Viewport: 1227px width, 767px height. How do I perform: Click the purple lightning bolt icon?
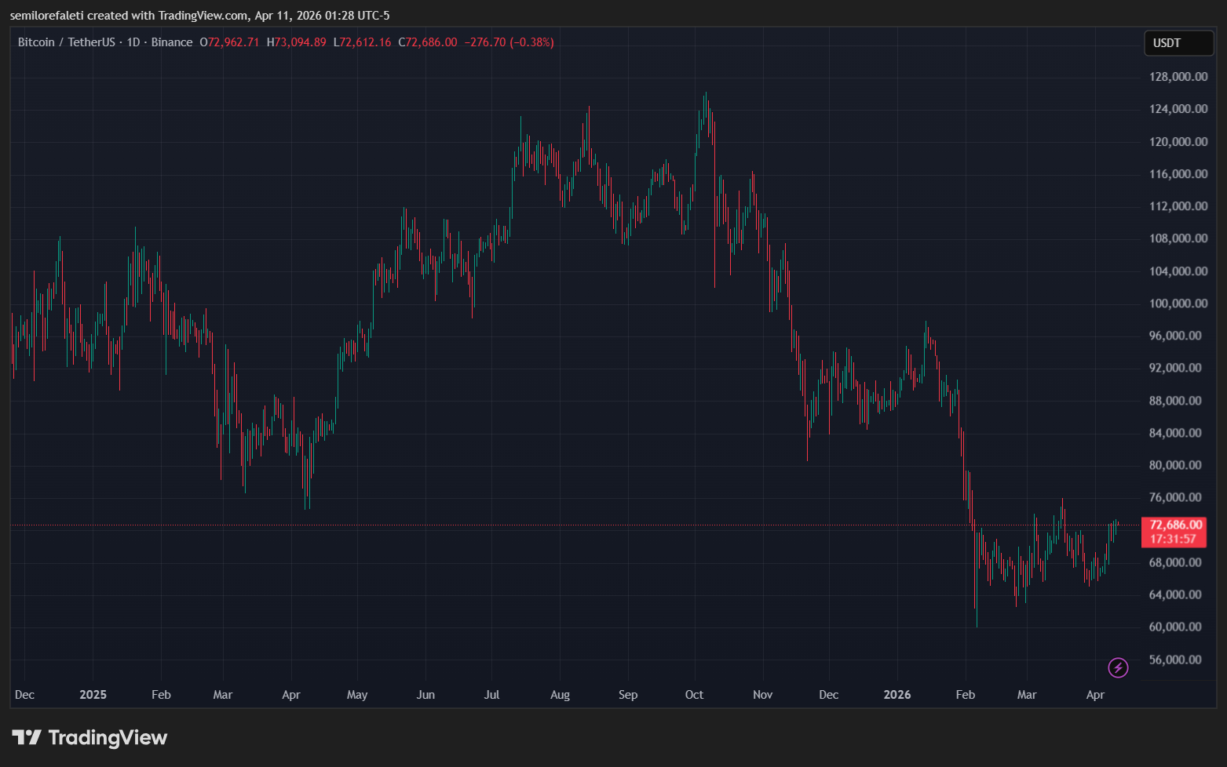(x=1118, y=667)
